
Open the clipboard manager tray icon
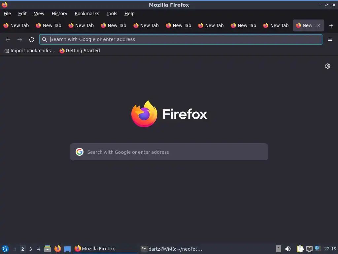(300, 249)
